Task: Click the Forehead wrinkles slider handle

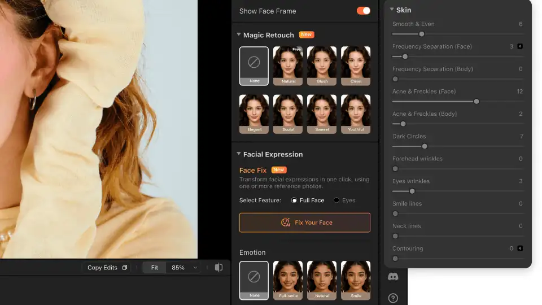Action: [395, 169]
